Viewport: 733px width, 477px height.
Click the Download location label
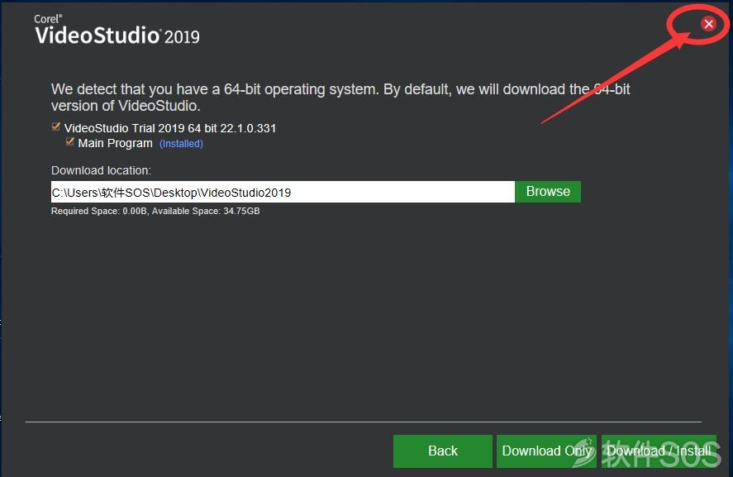pos(101,170)
